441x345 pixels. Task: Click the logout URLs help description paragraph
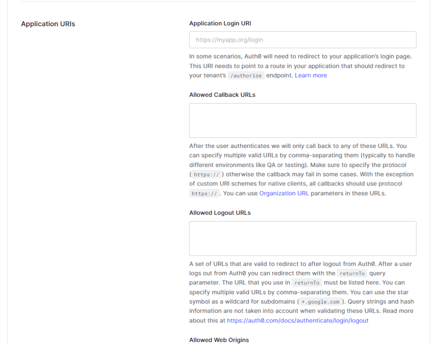point(301,292)
